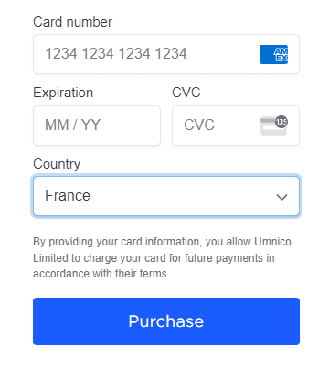This screenshot has height=370, width=329.
Task: Click the CVC label above the field
Action: click(186, 92)
